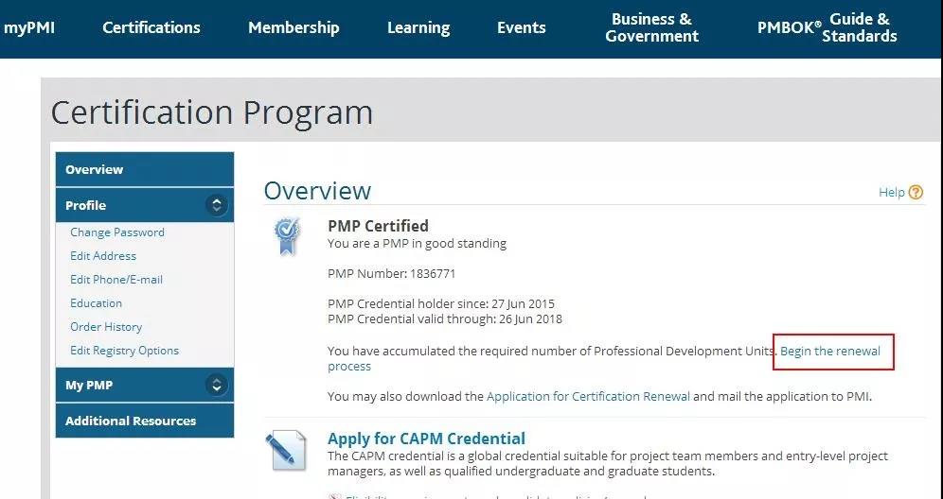Click the orange Help question mark icon
This screenshot has width=943, height=499.
916,192
